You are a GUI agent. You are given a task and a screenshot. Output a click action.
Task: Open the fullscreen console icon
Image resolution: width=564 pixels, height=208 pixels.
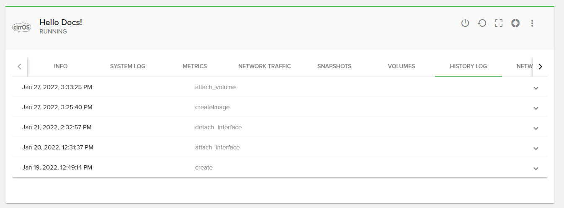[498, 23]
